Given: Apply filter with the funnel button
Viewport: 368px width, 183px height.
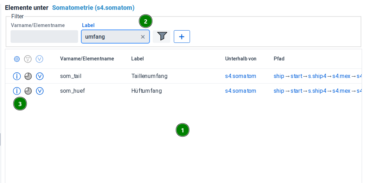Looking at the screenshot, I should coord(162,37).
